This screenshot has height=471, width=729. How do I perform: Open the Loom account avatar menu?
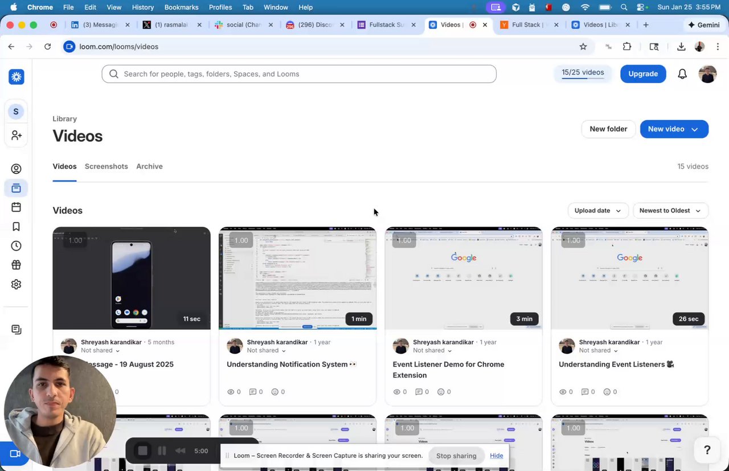pos(707,74)
